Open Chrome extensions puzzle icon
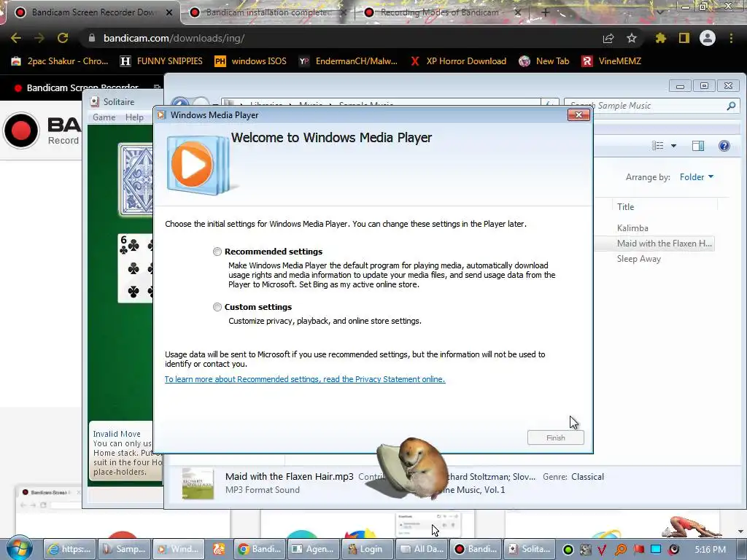747x560 pixels. pos(660,38)
